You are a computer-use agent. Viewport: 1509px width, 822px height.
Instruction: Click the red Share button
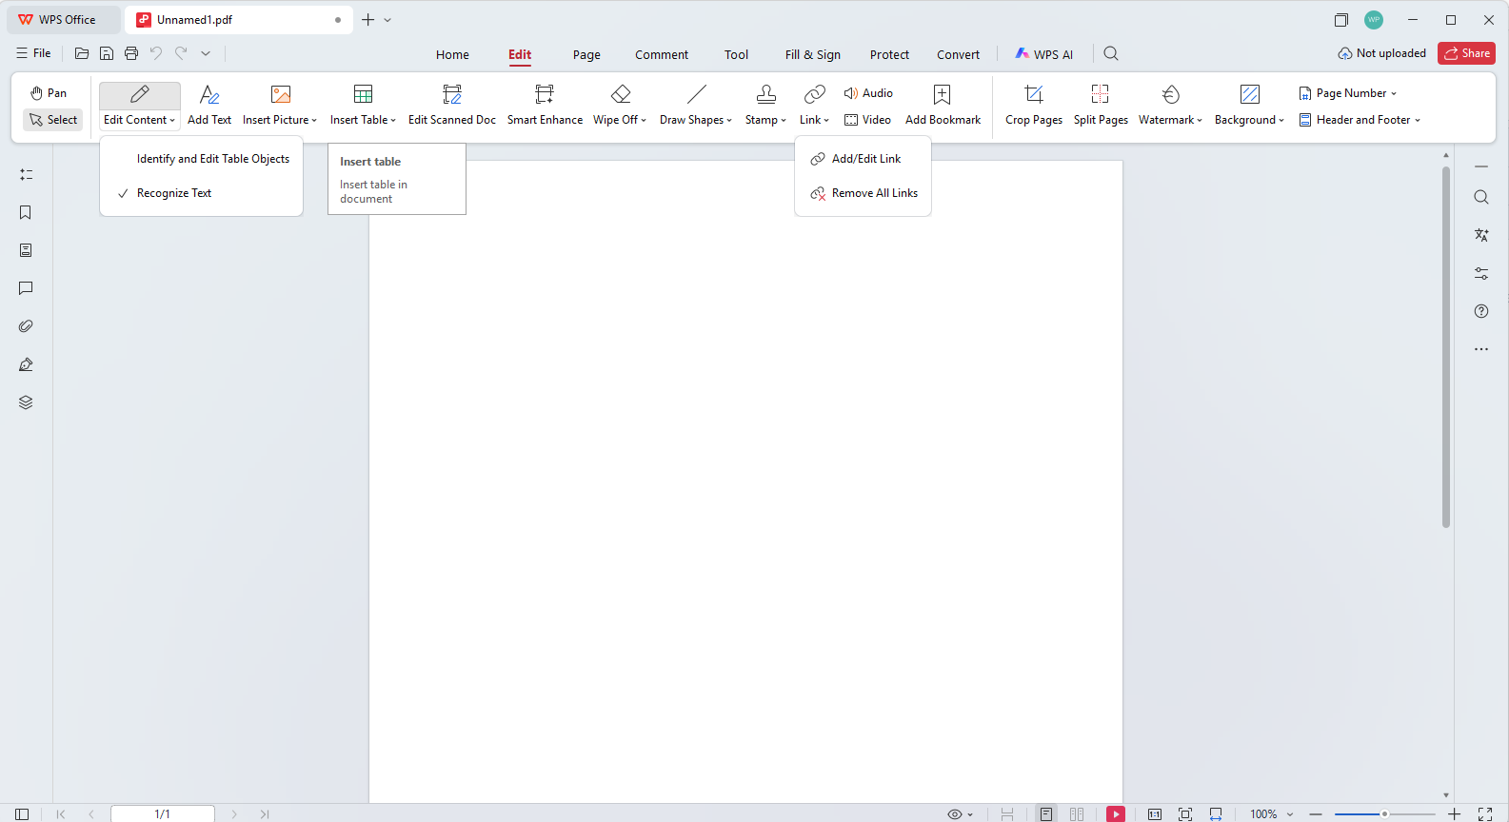pyautogui.click(x=1466, y=53)
